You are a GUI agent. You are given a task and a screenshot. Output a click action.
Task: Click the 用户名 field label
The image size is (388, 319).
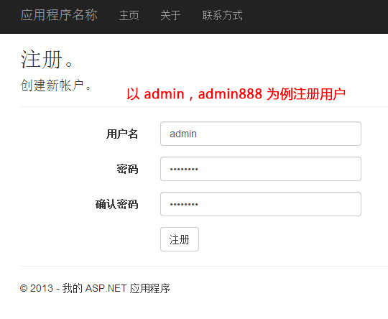tap(122, 134)
